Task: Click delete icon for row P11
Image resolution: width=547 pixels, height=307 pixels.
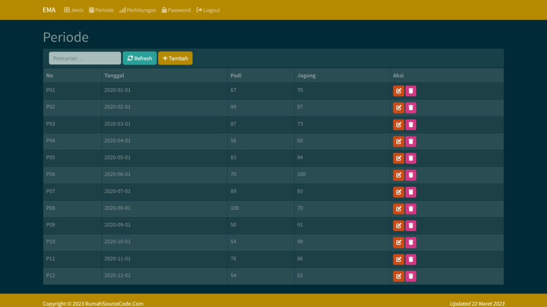Action: click(x=411, y=260)
